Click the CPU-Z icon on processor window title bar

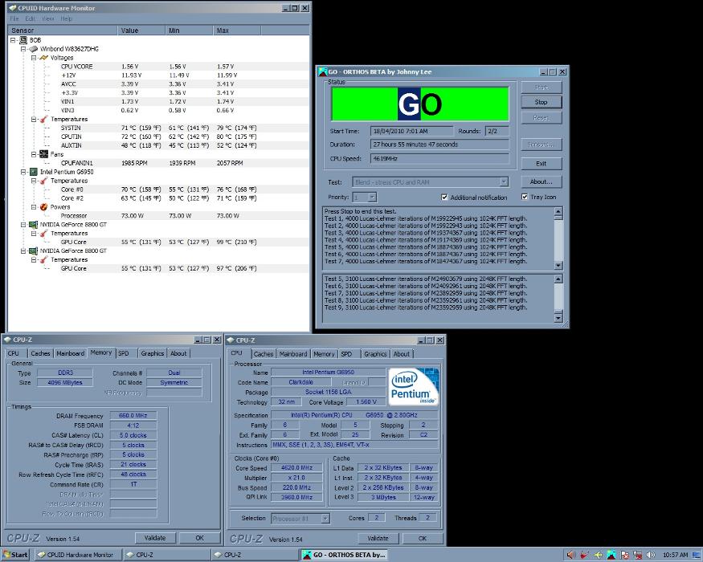pos(231,340)
